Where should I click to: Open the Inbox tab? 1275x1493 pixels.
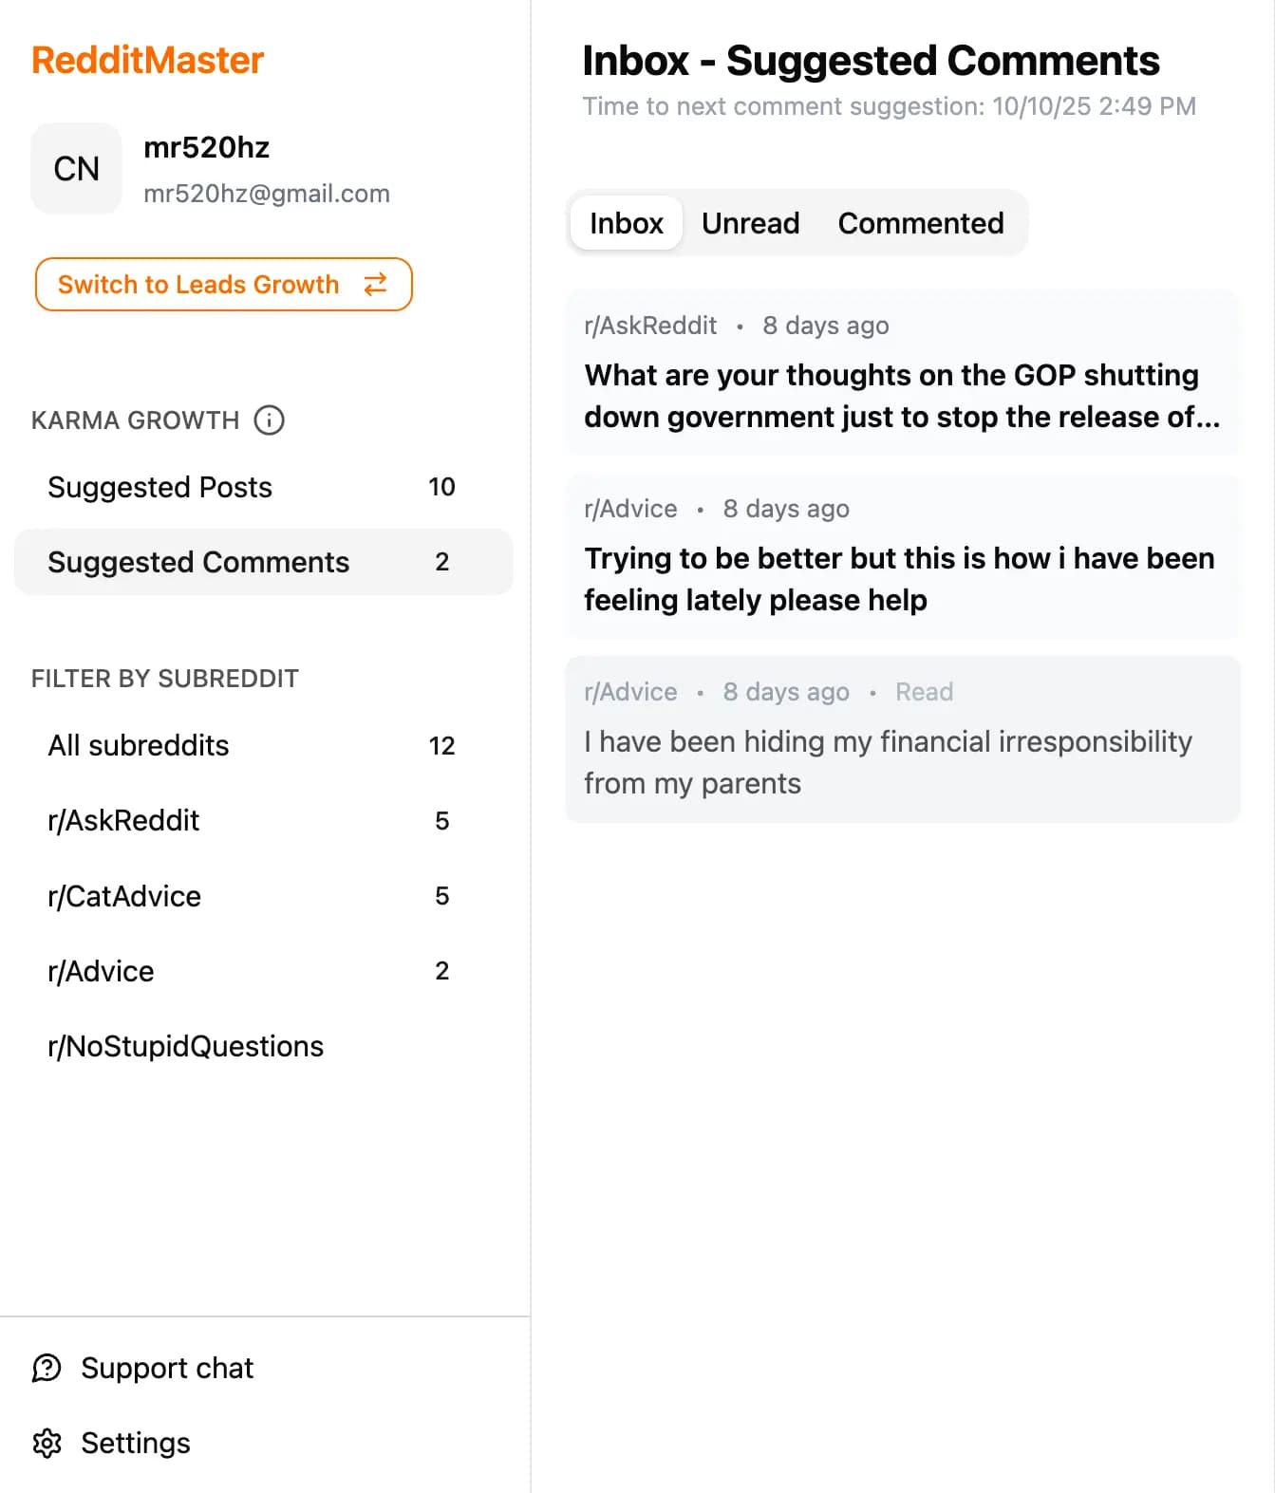click(x=626, y=223)
